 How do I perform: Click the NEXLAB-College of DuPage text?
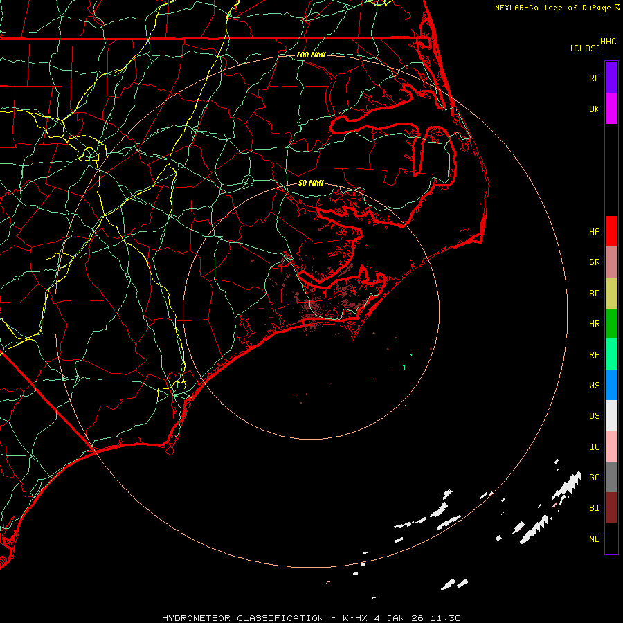coord(552,8)
